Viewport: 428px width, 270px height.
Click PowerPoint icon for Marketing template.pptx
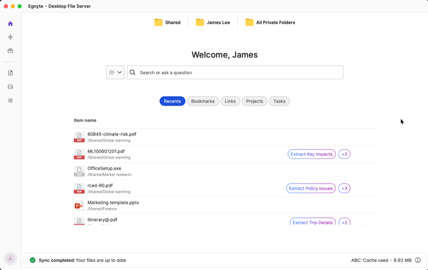click(x=79, y=205)
